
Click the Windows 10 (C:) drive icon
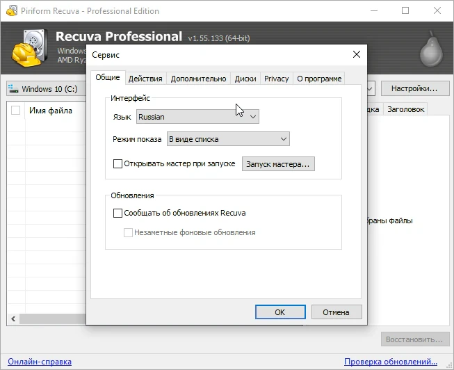[13, 88]
